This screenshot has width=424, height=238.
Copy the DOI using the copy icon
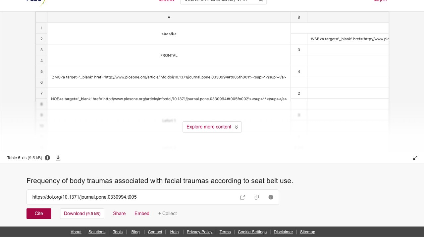(x=257, y=197)
